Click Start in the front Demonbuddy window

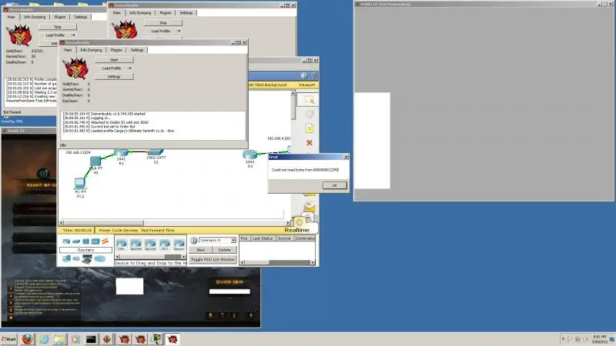114,60
